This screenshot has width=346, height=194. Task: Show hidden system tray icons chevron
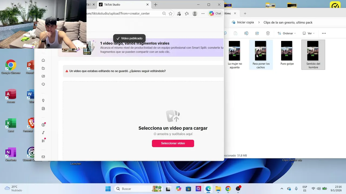(282, 189)
